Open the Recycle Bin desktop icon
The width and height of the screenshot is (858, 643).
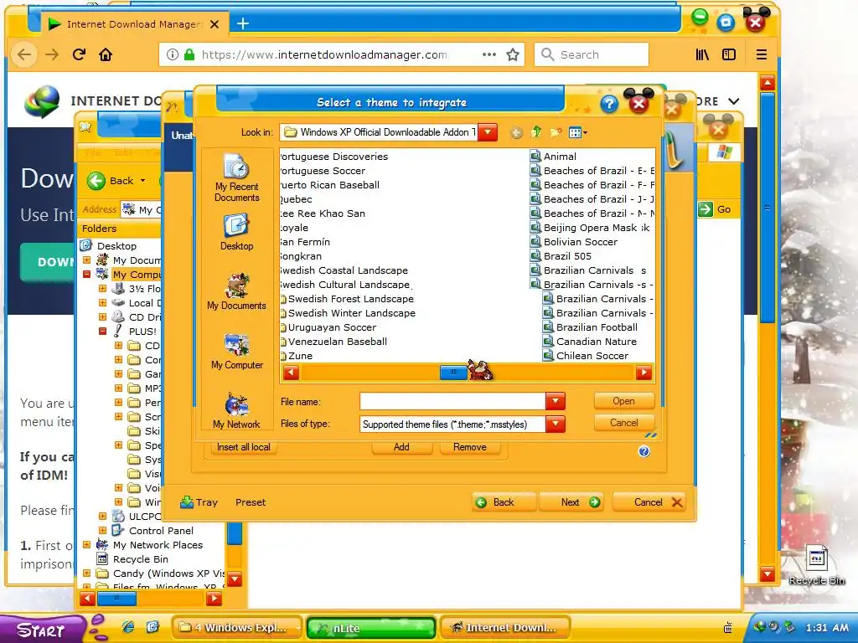(817, 566)
